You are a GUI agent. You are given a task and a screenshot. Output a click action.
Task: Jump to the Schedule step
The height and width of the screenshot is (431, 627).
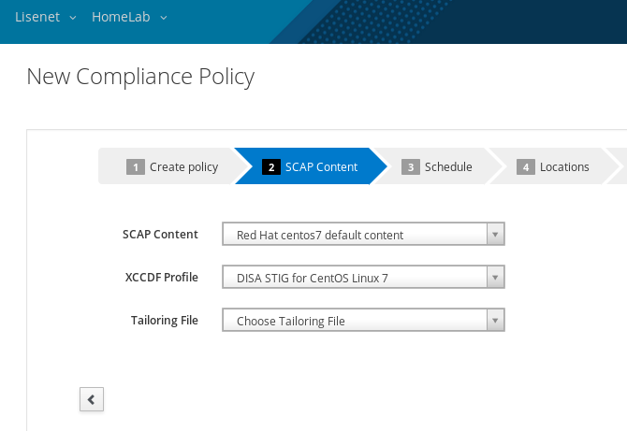tap(437, 166)
